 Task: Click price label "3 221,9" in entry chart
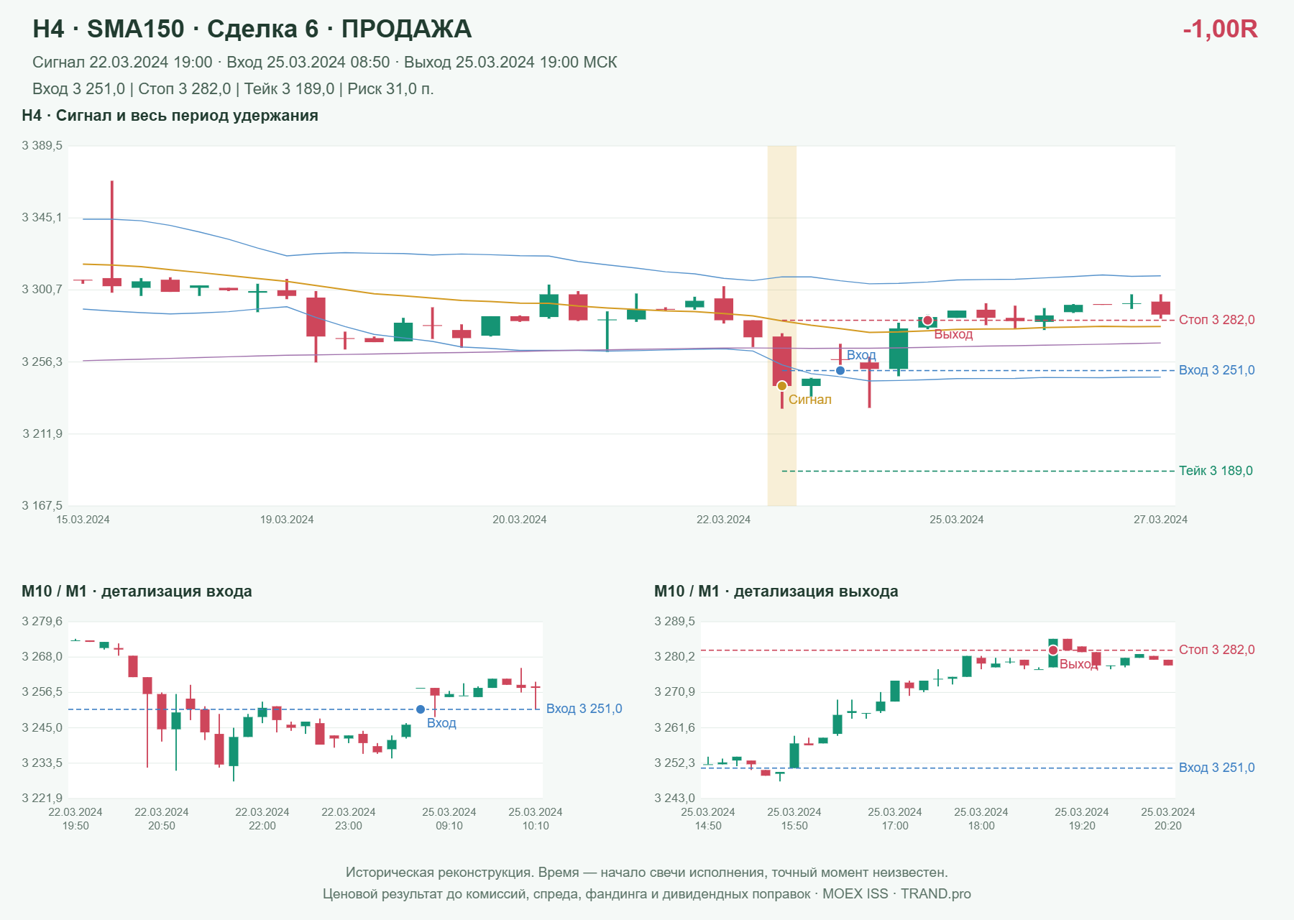[x=42, y=798]
